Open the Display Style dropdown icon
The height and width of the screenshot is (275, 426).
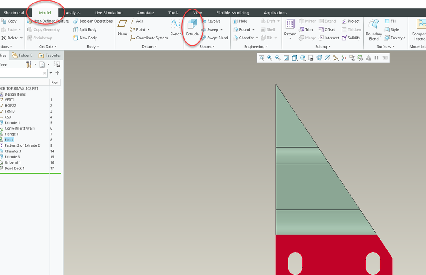294,58
